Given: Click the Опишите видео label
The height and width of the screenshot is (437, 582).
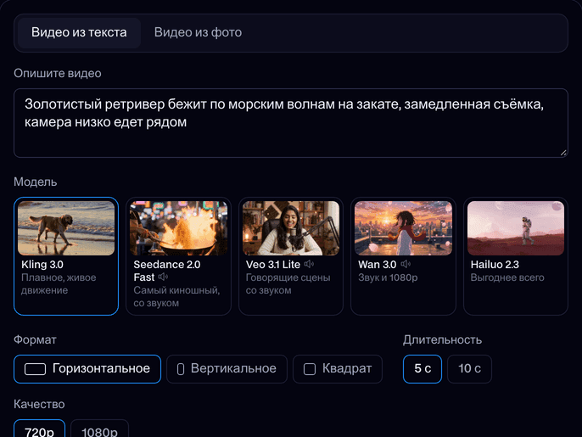Looking at the screenshot, I should (x=58, y=74).
